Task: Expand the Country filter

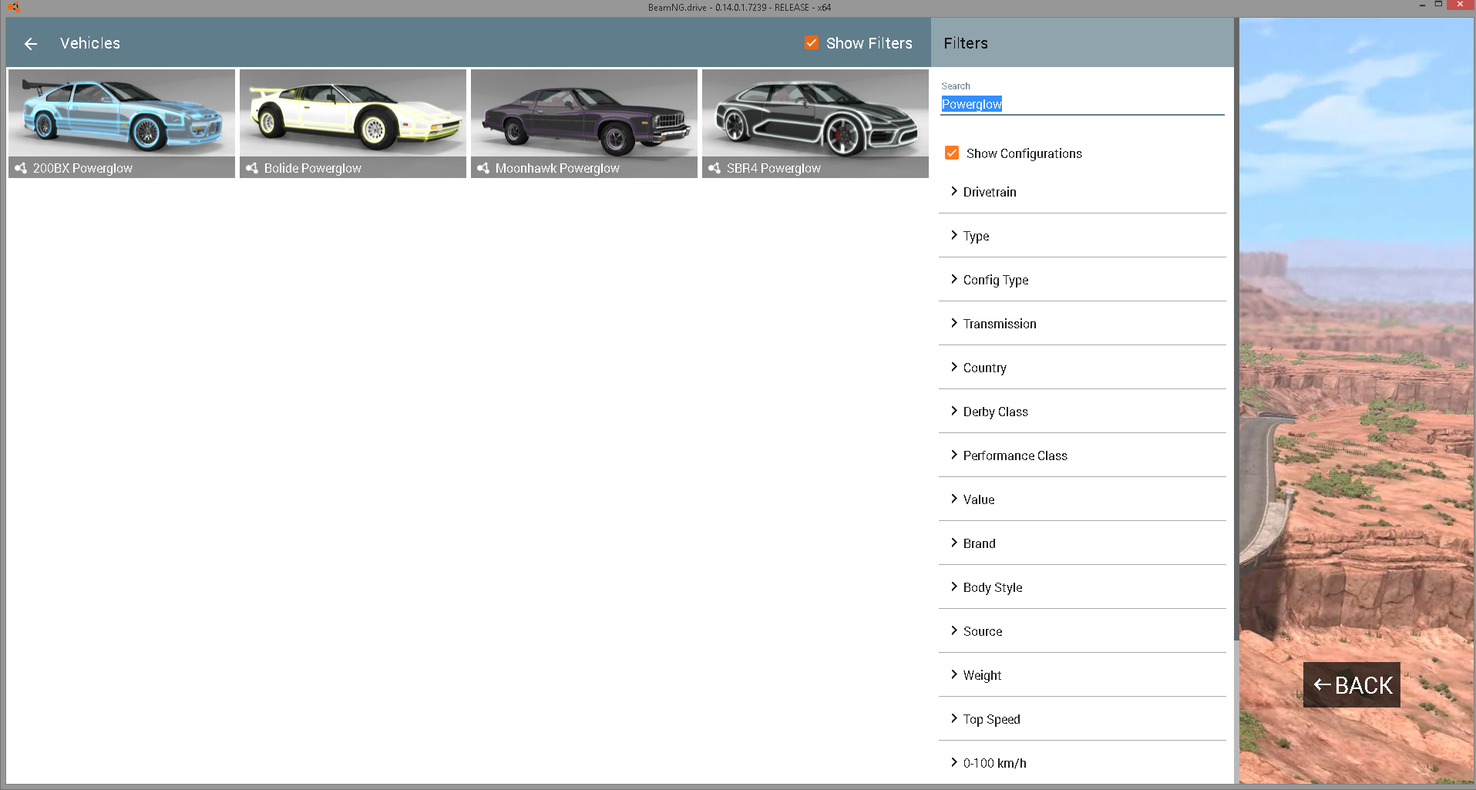Action: click(x=1082, y=368)
